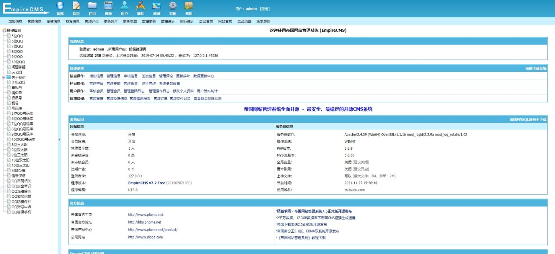Click 管理栏目 in quick menu

click(96, 83)
